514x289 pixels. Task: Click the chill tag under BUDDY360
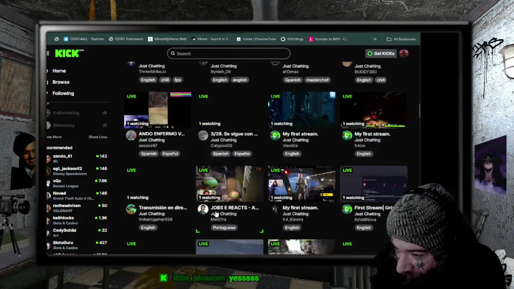381,80
